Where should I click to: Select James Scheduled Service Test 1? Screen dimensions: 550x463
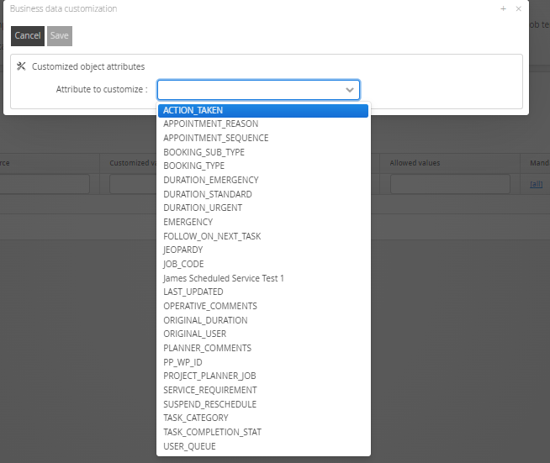[263, 278]
